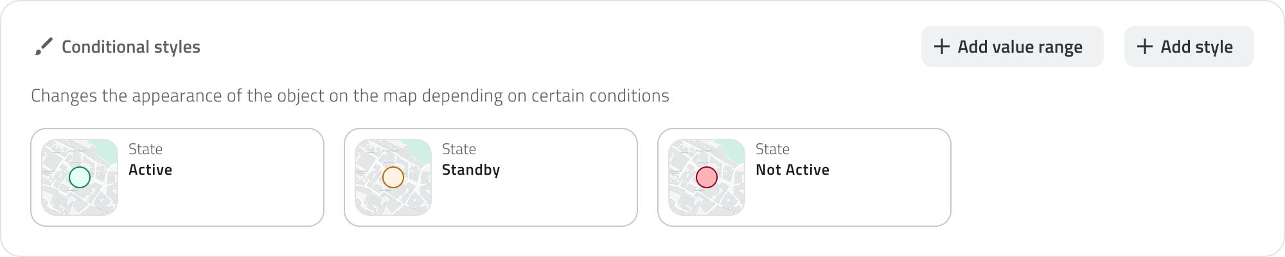The width and height of the screenshot is (1285, 257).
Task: Click the paintbrush icon beside Conditional styles
Action: pyautogui.click(x=43, y=47)
